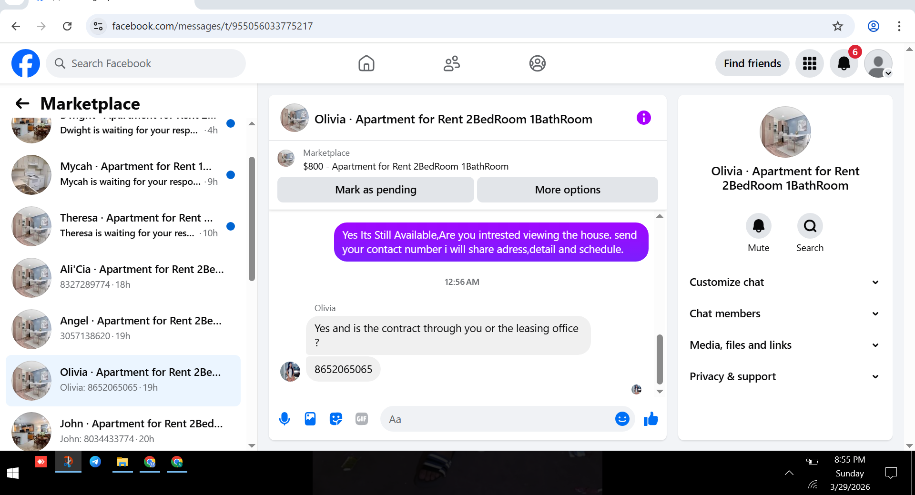This screenshot has width=915, height=495.
Task: Click the browser address bar URL
Action: coord(213,26)
